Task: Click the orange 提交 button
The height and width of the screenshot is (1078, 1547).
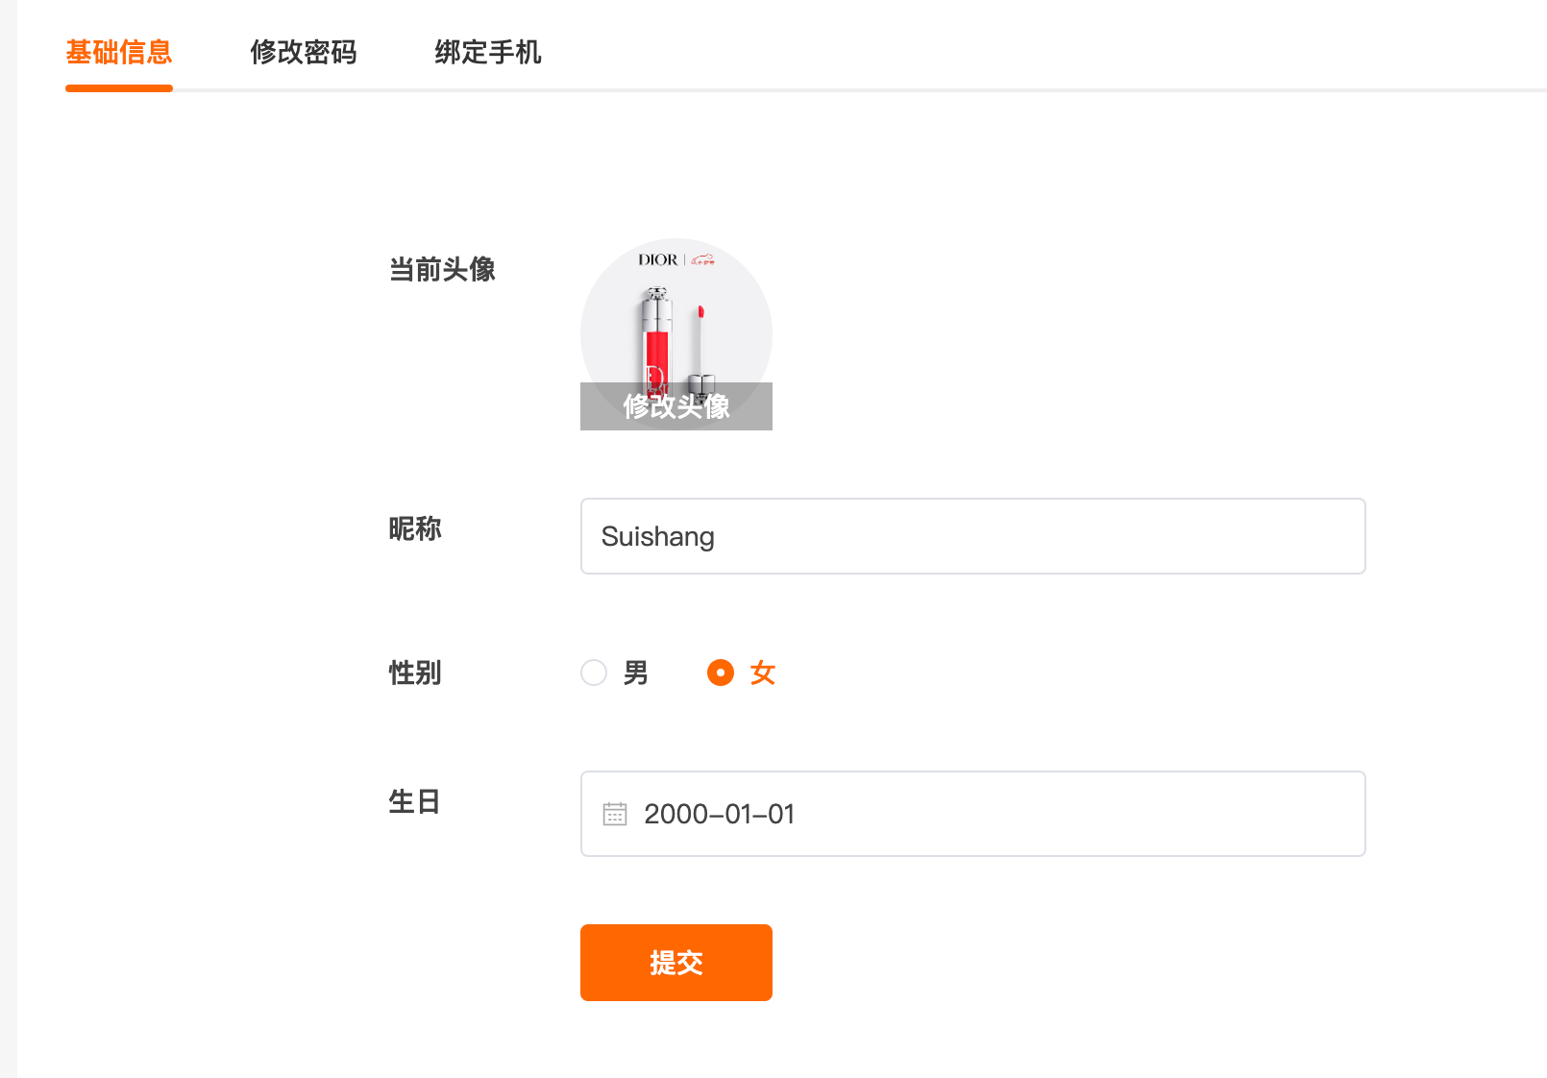Action: click(676, 963)
